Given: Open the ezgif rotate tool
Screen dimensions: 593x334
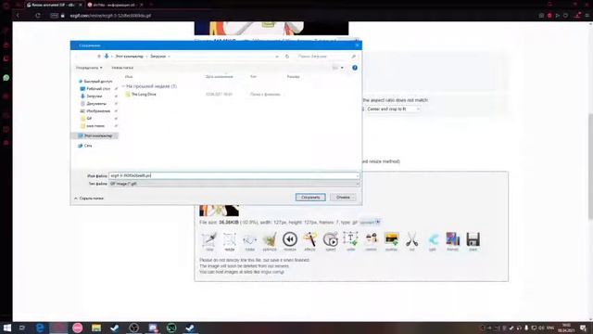Looking at the screenshot, I should [x=249, y=241].
